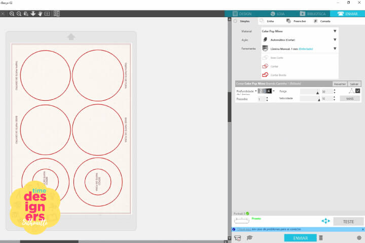This screenshot has height=243, width=365.
Task: Increase the Velocidade value stepper
Action: click(x=335, y=97)
